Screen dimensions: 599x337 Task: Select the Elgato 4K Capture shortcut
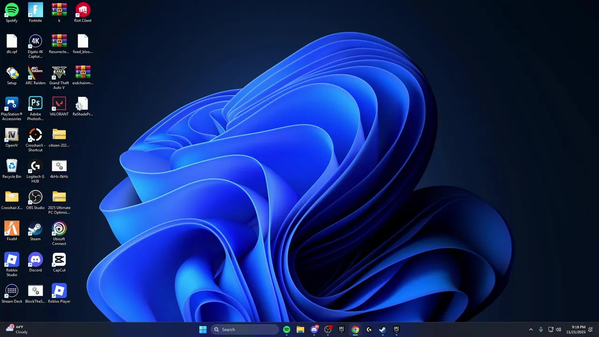point(35,46)
